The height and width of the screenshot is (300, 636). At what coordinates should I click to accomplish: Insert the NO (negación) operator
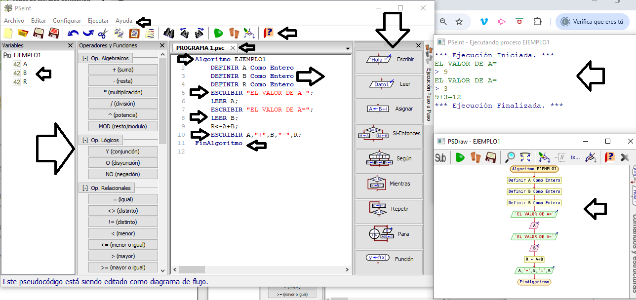(123, 174)
